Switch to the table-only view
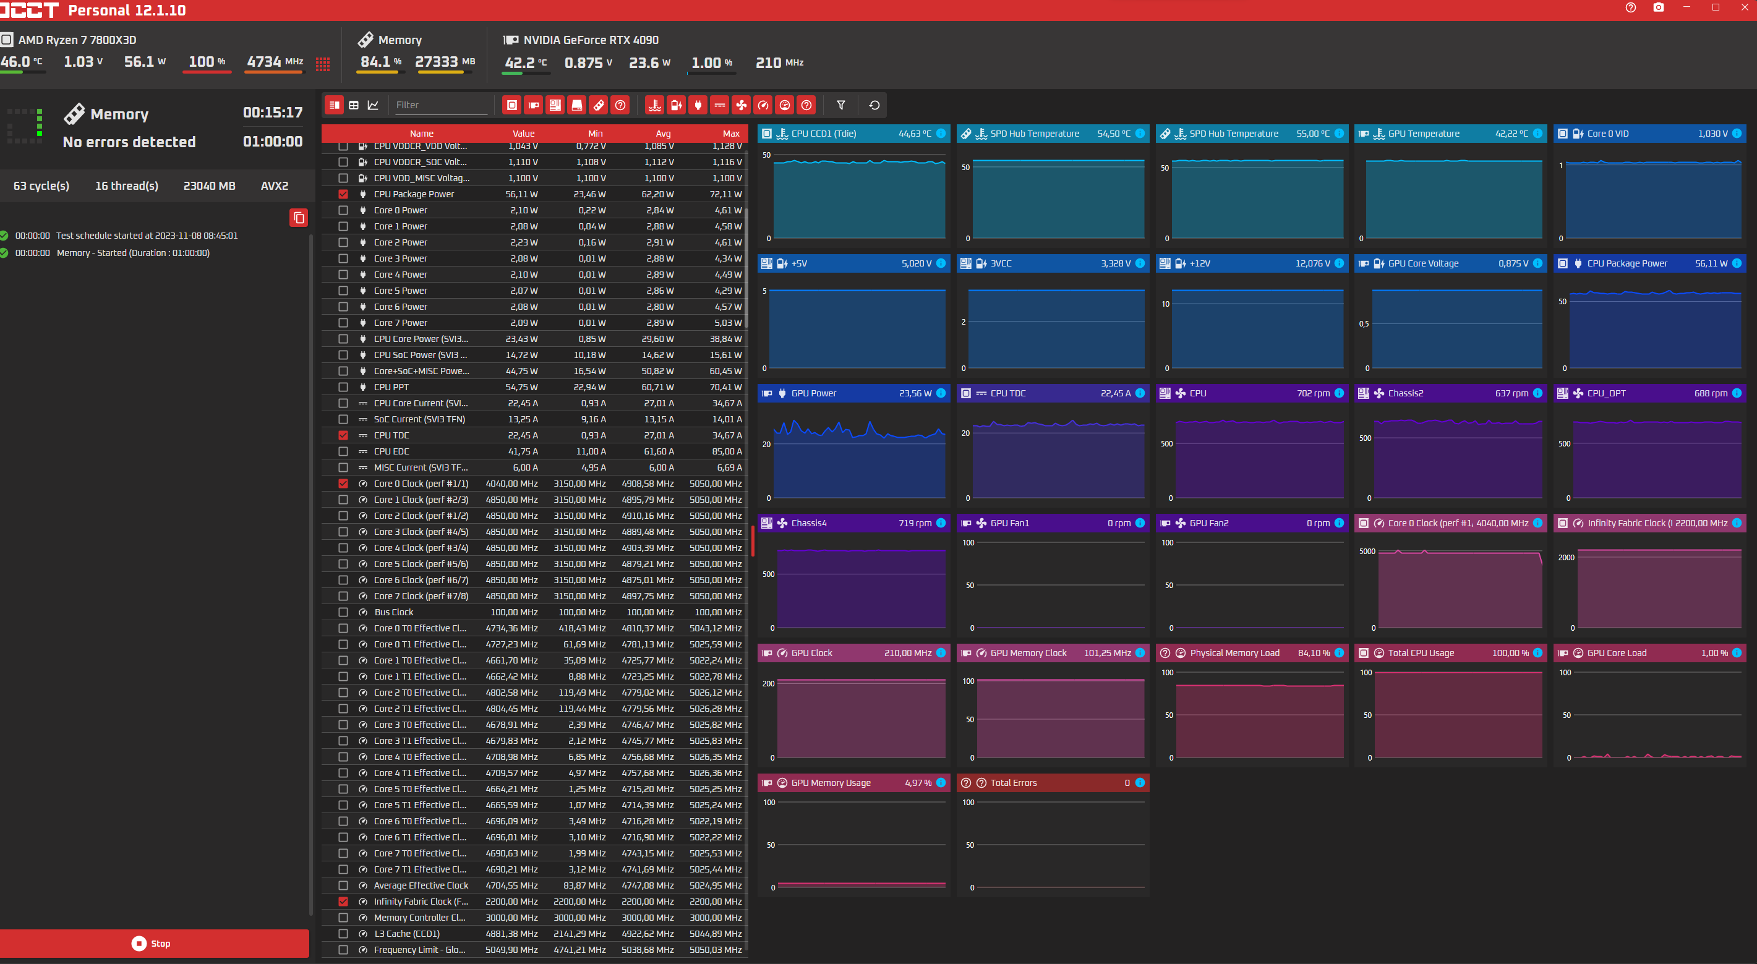The height and width of the screenshot is (964, 1757). pyautogui.click(x=353, y=105)
